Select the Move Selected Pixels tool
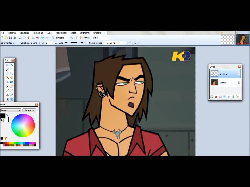This screenshot has height=187, width=250. pyautogui.click(x=12, y=65)
